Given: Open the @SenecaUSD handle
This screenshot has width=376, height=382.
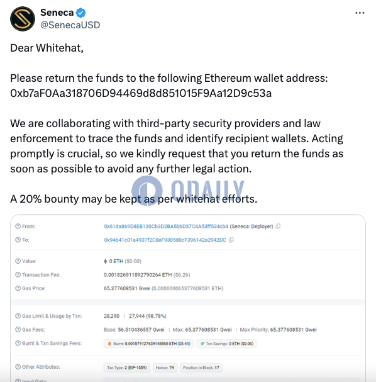Looking at the screenshot, I should coord(70,25).
